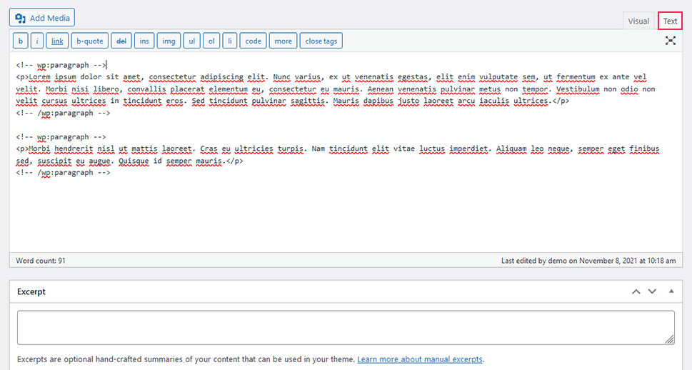Click the close tags button
This screenshot has height=370, width=692.
pos(321,41)
